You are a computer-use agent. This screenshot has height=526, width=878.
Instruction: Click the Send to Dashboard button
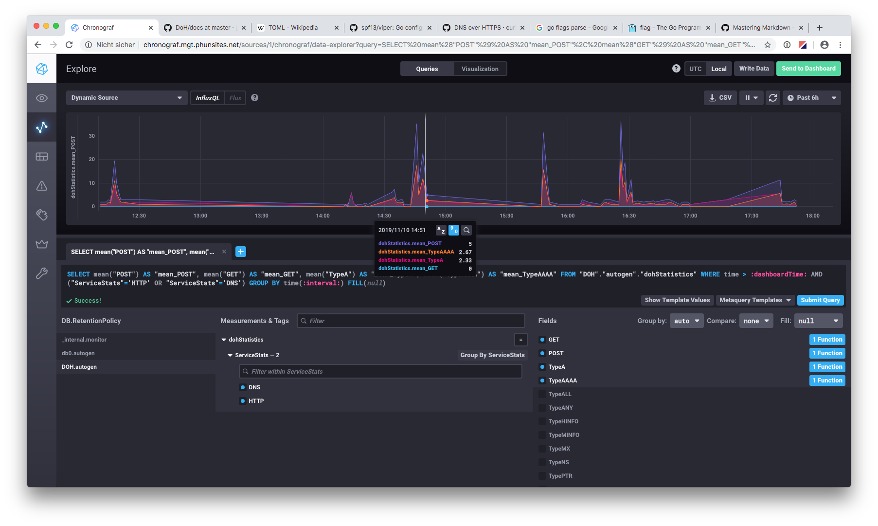[808, 69]
